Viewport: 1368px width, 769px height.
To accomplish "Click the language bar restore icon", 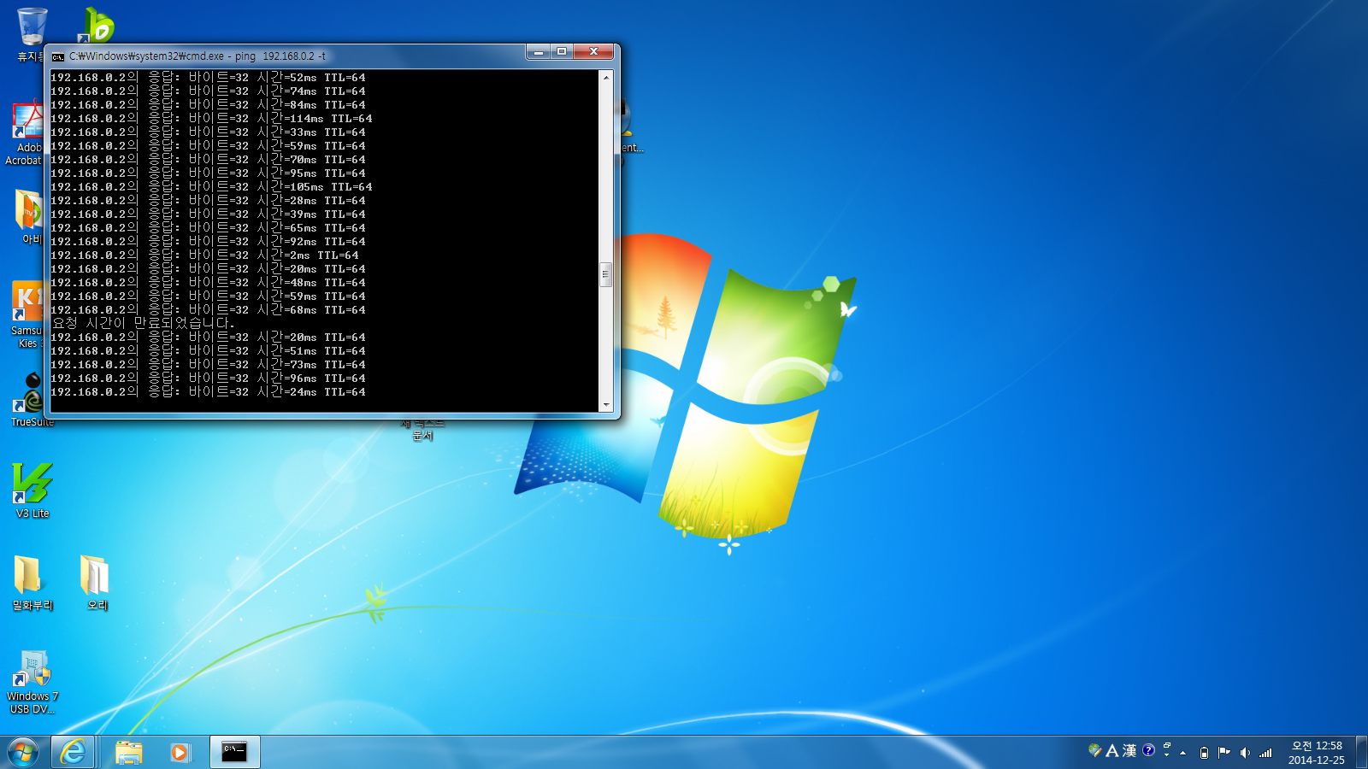I will click(x=1166, y=746).
